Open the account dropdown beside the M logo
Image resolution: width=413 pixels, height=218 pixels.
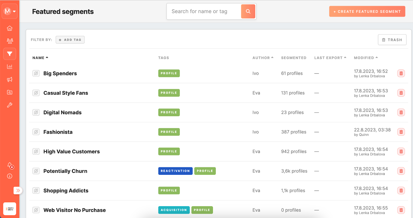(x=14, y=11)
